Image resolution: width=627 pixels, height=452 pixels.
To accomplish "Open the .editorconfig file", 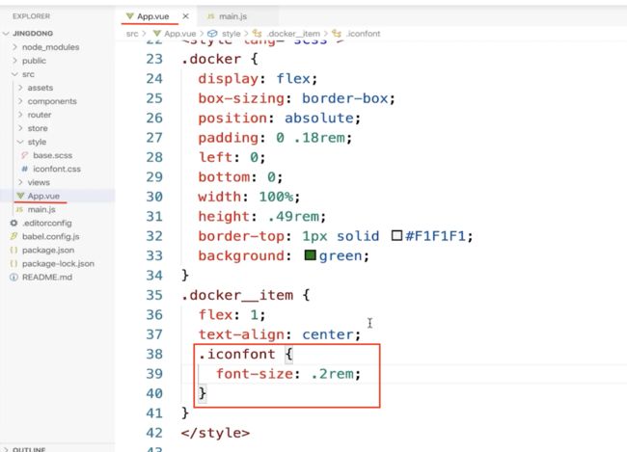I will coord(47,223).
